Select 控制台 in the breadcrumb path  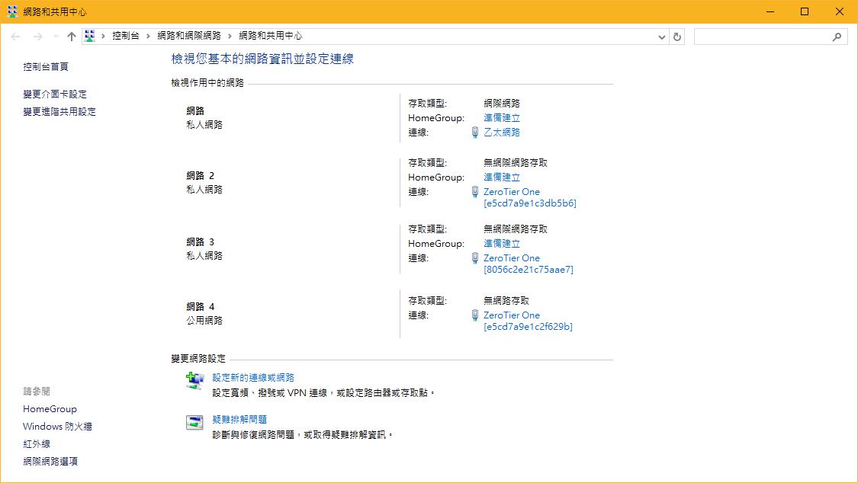tap(125, 36)
